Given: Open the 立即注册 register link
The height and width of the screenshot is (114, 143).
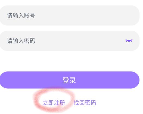Looking at the screenshot, I should [54, 103].
